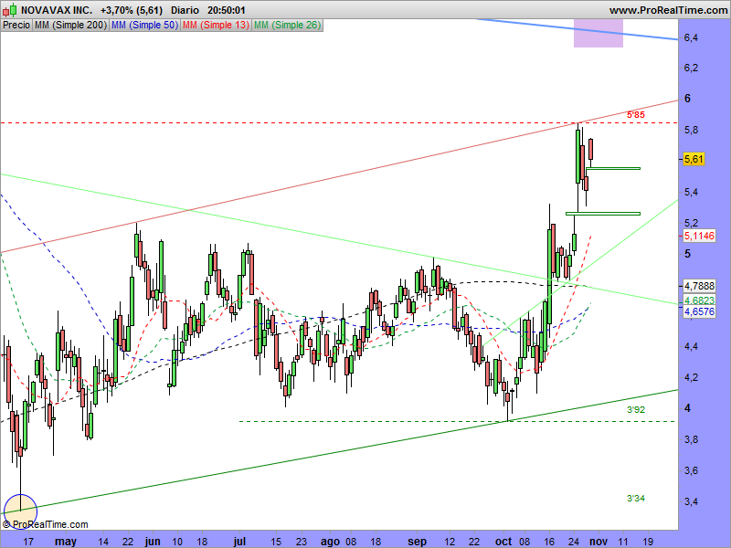731x548 pixels.
Task: Click the 'oct' date label on time axis
Action: coord(503,542)
